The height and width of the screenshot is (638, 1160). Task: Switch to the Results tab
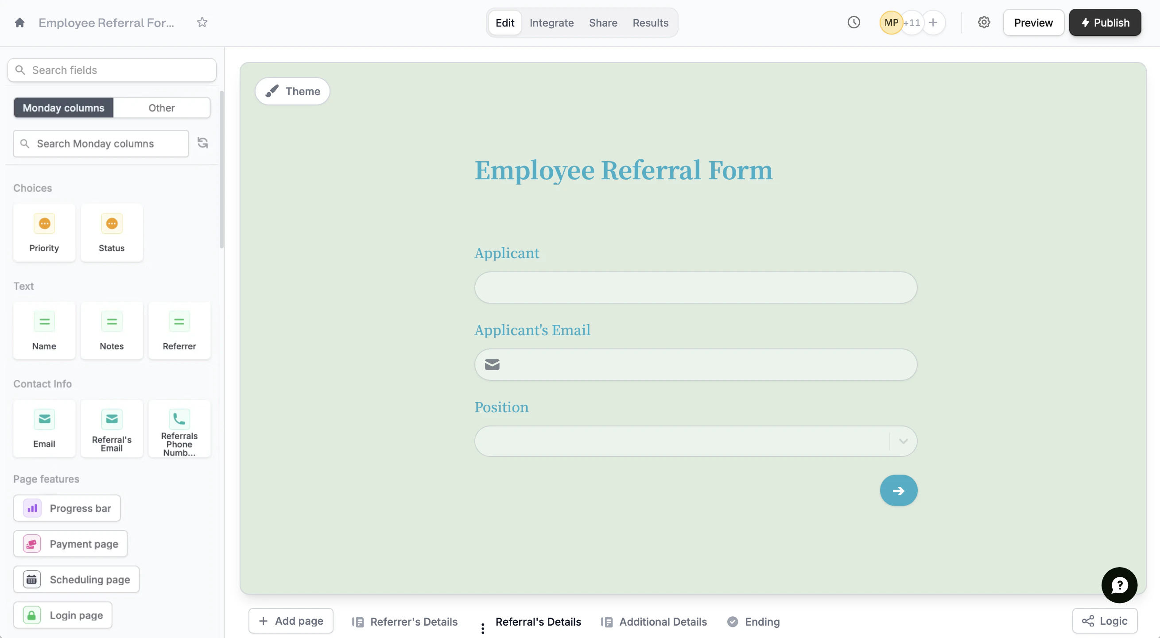[x=650, y=23]
